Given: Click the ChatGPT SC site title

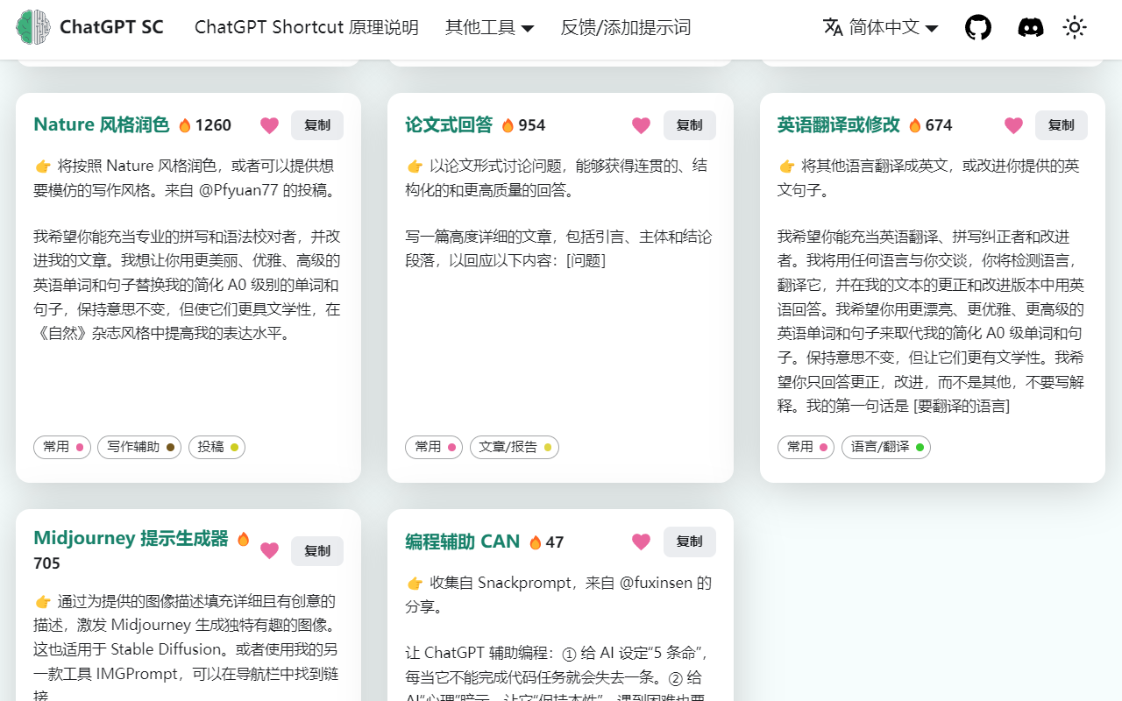Looking at the screenshot, I should click(x=111, y=27).
